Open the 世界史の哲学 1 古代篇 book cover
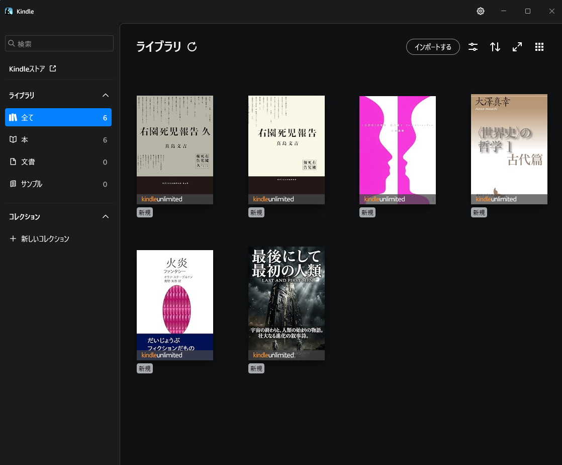The height and width of the screenshot is (465, 562). pos(509,149)
